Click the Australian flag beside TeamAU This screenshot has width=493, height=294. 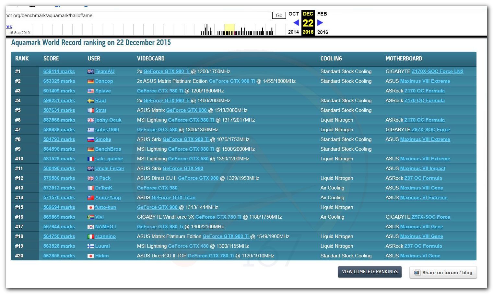(91, 71)
